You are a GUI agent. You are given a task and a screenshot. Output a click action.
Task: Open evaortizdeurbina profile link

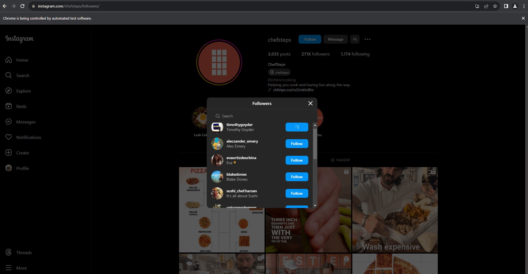click(241, 158)
